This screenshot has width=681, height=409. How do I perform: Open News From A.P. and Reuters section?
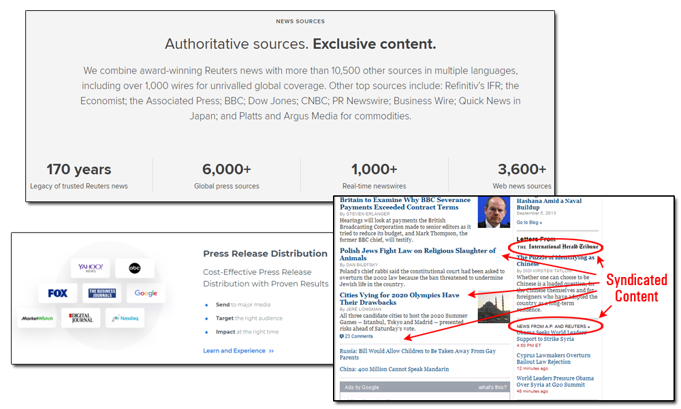[553, 326]
